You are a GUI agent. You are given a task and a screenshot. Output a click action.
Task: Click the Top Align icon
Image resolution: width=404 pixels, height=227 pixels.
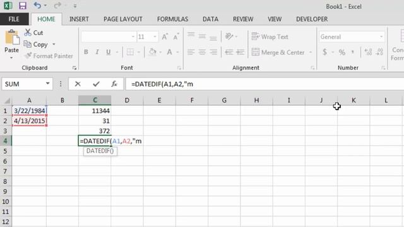[191, 35]
